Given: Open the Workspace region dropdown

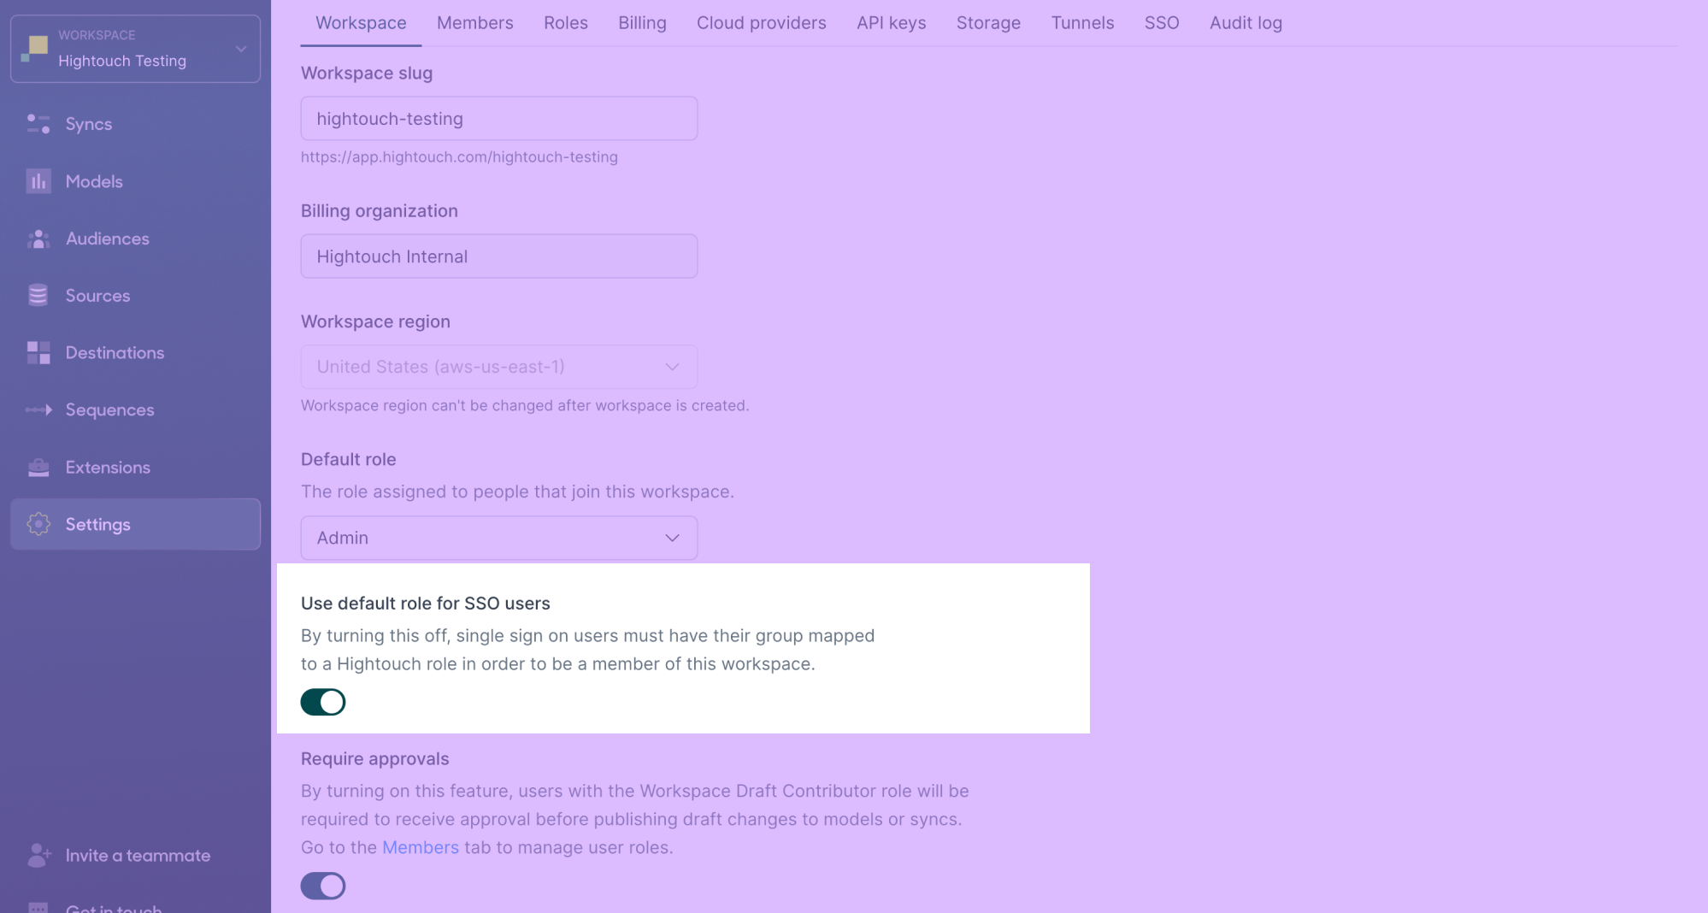Looking at the screenshot, I should (499, 367).
